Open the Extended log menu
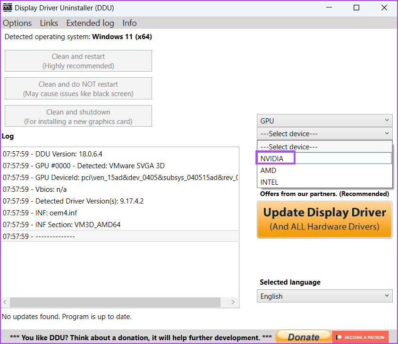 click(x=90, y=23)
